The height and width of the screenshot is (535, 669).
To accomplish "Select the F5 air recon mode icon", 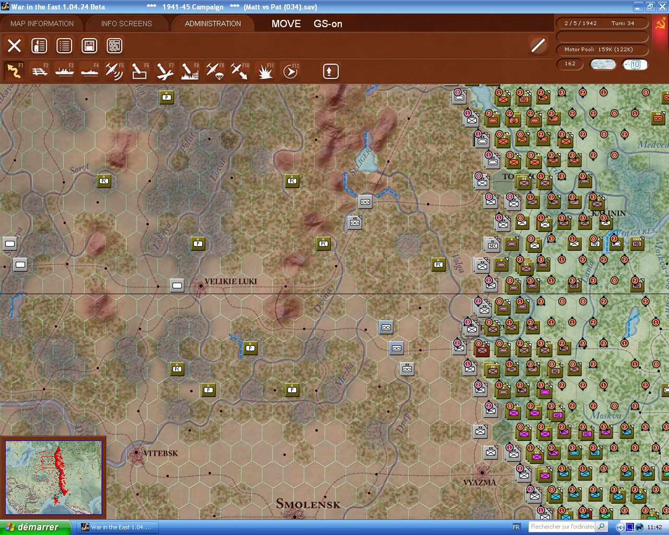I will point(114,71).
